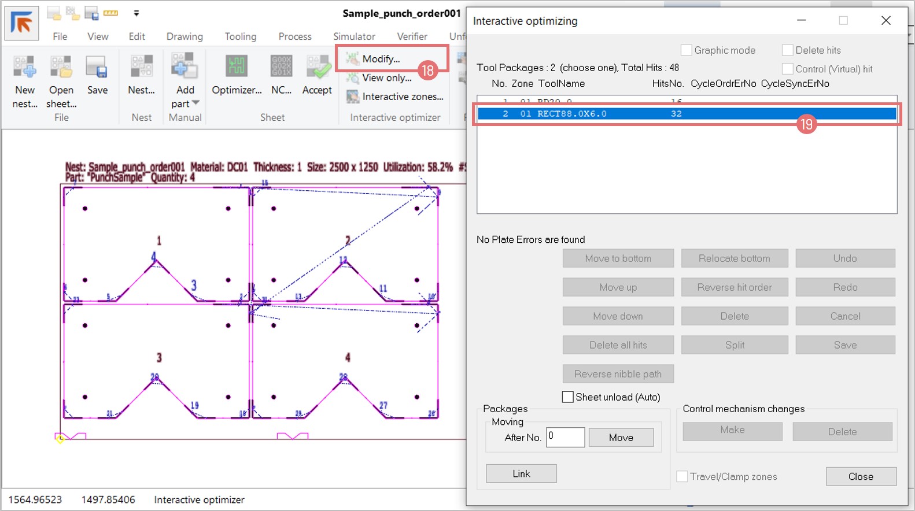Click the After No. input field
This screenshot has width=915, height=511.
pos(565,437)
